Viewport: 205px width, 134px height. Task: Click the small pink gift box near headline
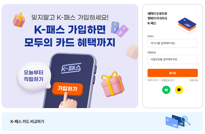19,20
